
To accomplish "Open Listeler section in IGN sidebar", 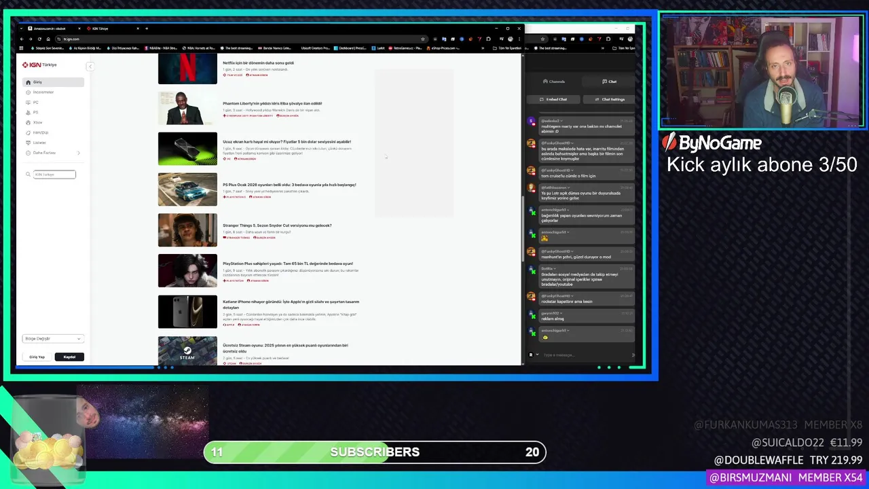I will pos(39,143).
